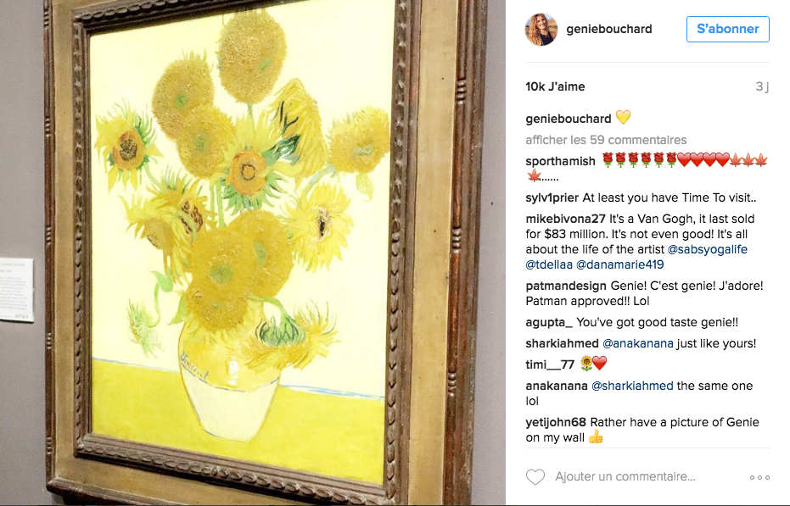Open the @danamarie419 mention link
The image size is (790, 506).
[619, 264]
